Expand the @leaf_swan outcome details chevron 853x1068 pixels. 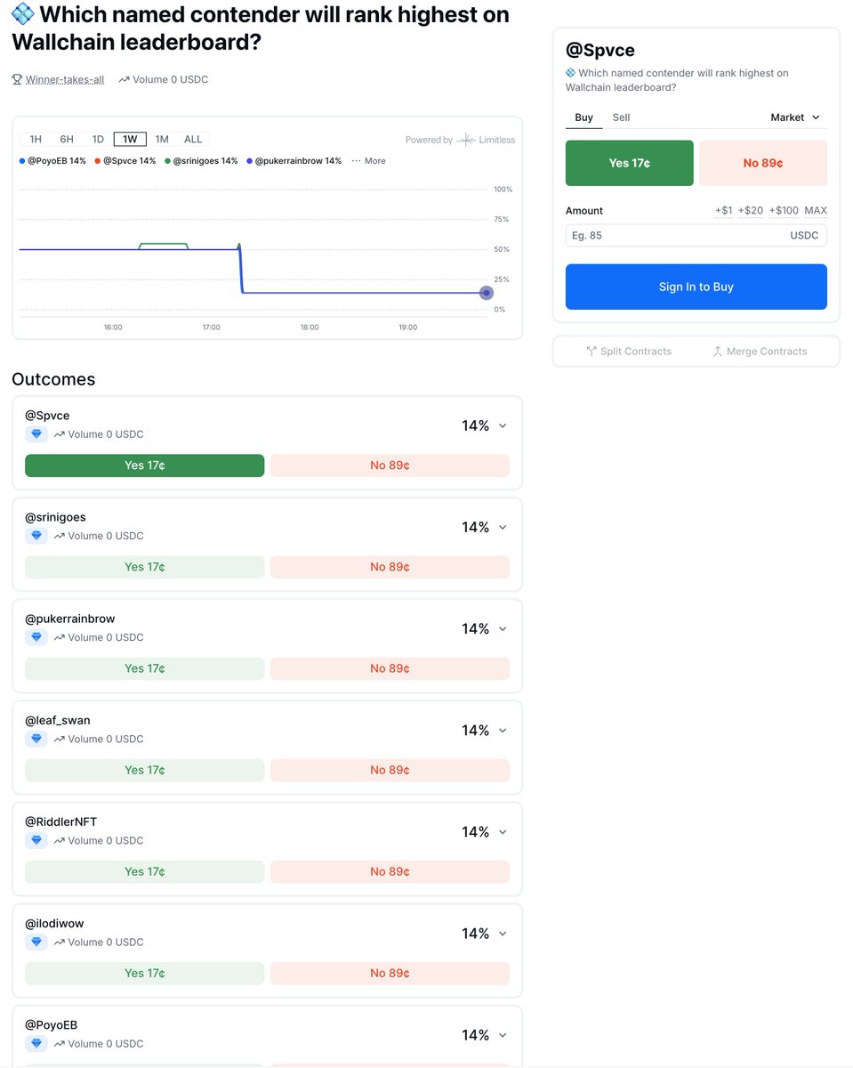502,730
